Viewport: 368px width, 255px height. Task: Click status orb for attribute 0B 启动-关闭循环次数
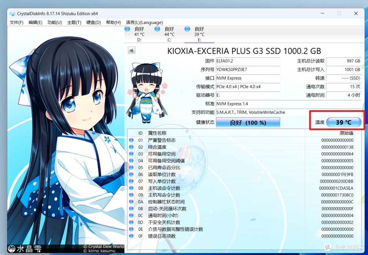131,208
